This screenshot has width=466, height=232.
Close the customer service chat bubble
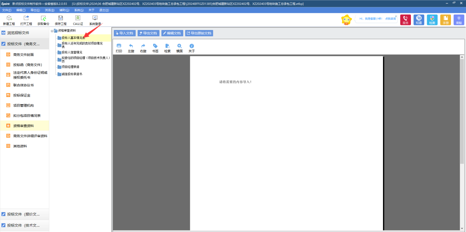click(395, 16)
